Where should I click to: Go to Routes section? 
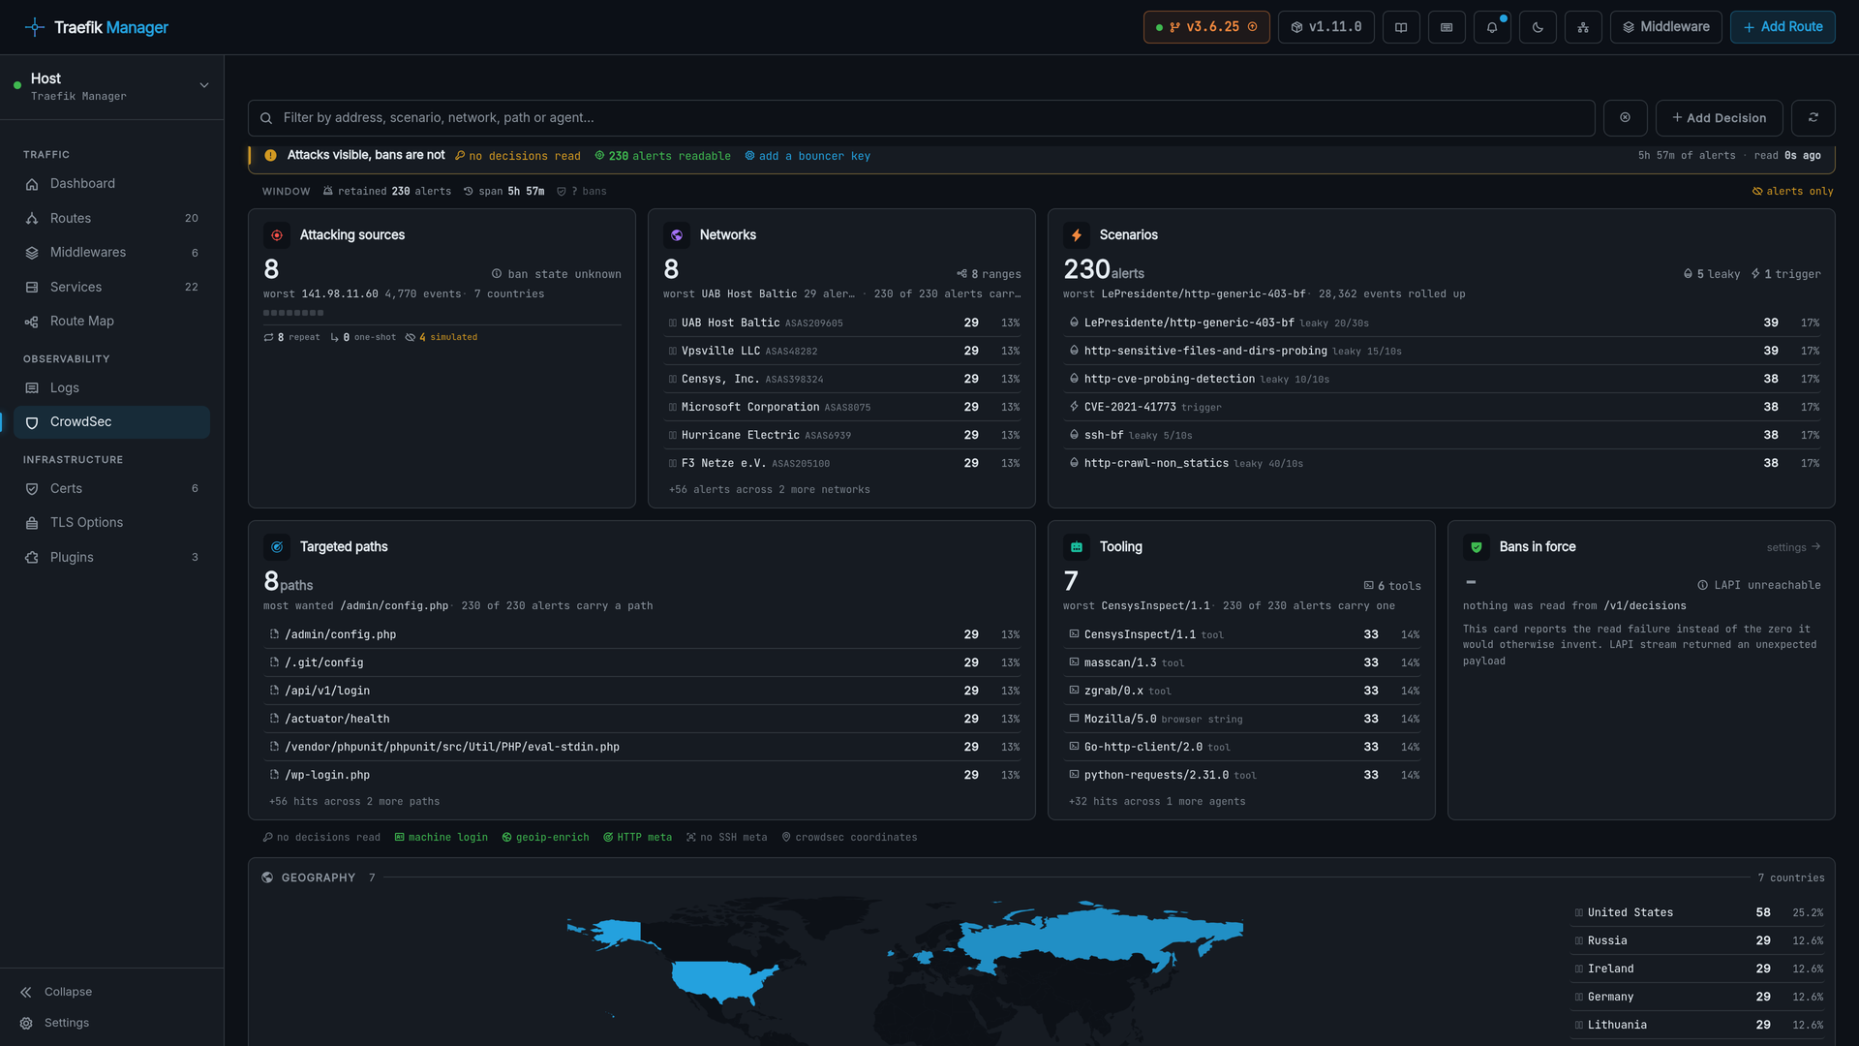111,219
